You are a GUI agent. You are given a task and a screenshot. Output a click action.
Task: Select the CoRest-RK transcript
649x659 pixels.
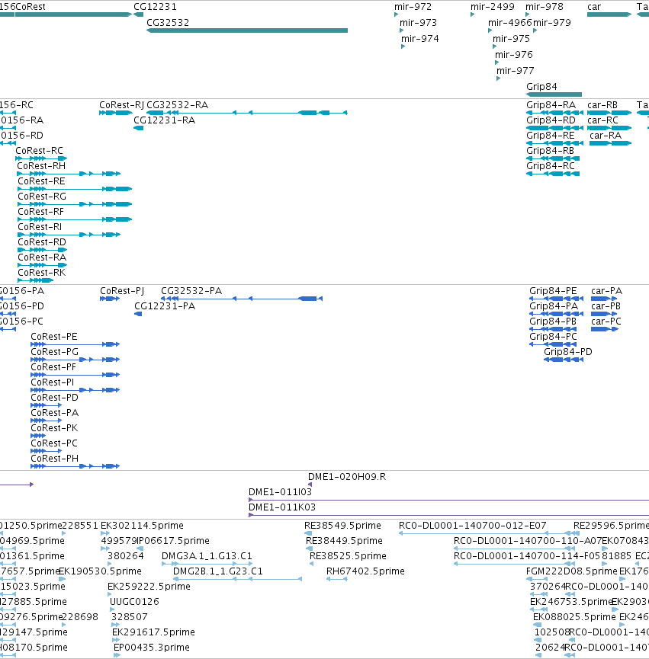pos(36,280)
